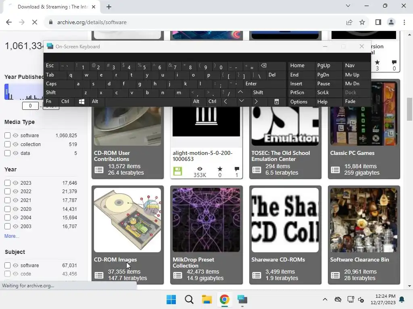This screenshot has width=413, height=309.
Task: Click the address bar URL archive.org/details/software
Action: [x=92, y=23]
